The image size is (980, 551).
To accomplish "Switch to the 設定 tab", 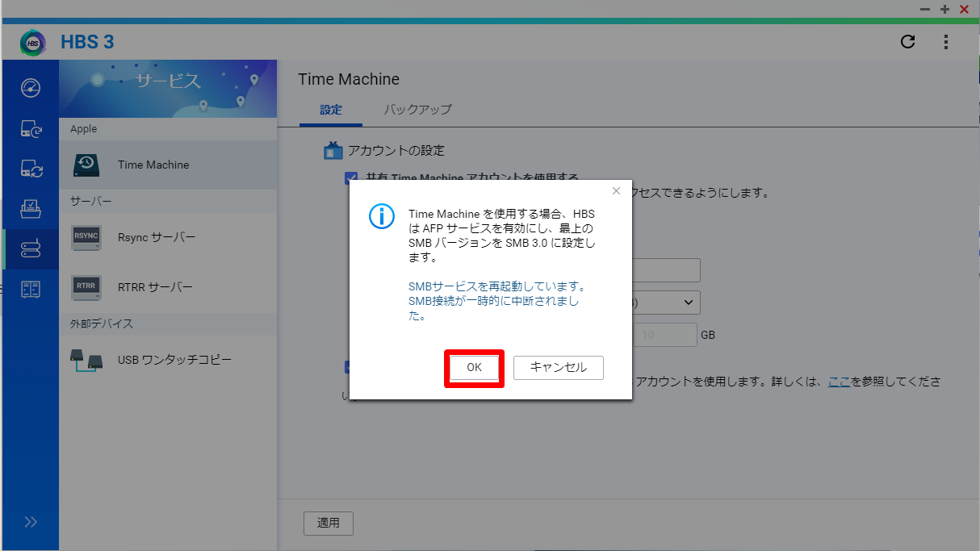I will pyautogui.click(x=331, y=110).
